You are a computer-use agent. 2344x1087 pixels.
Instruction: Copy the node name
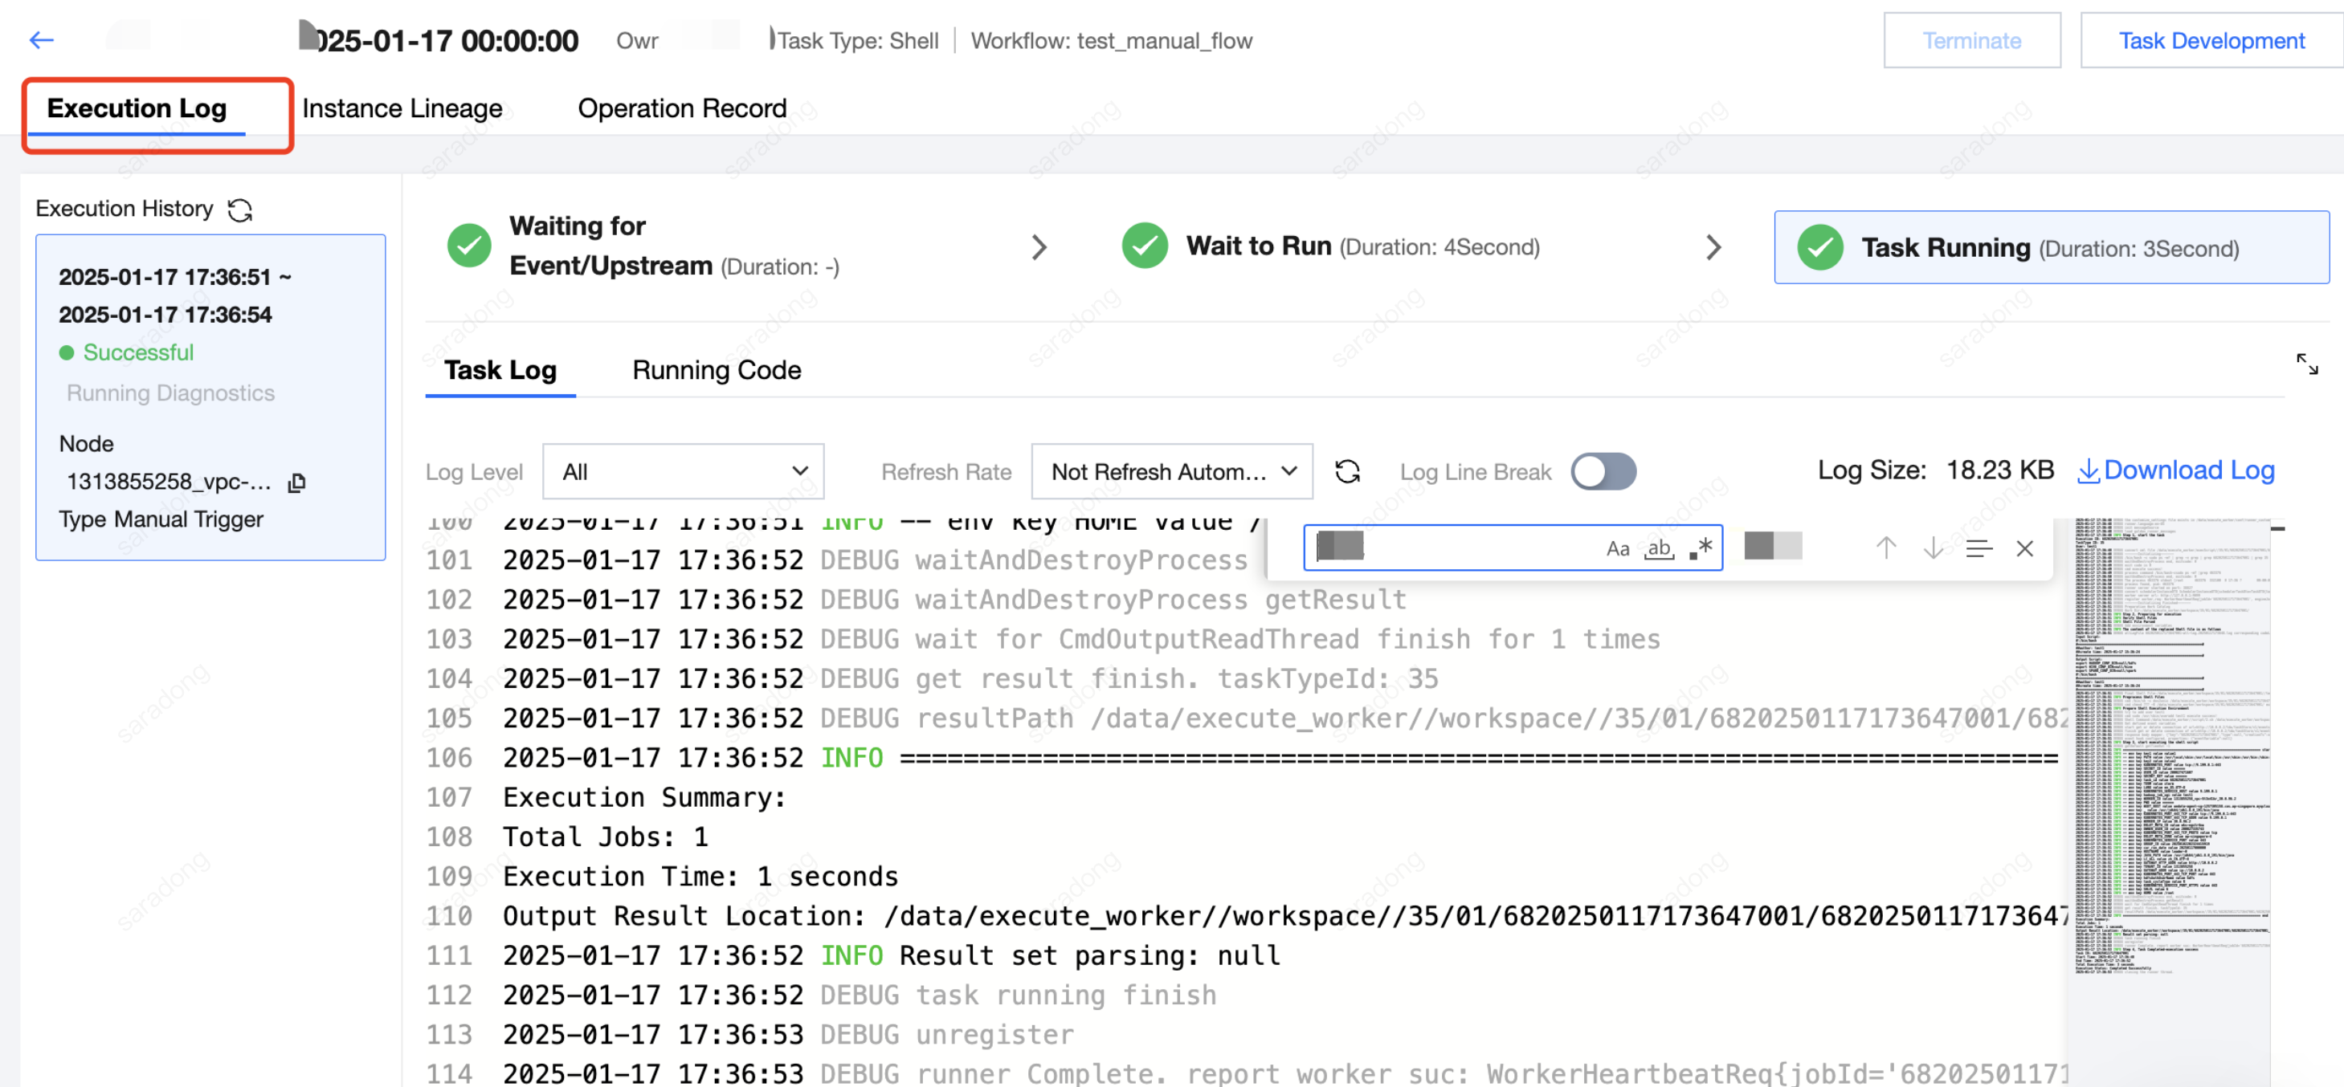(296, 483)
